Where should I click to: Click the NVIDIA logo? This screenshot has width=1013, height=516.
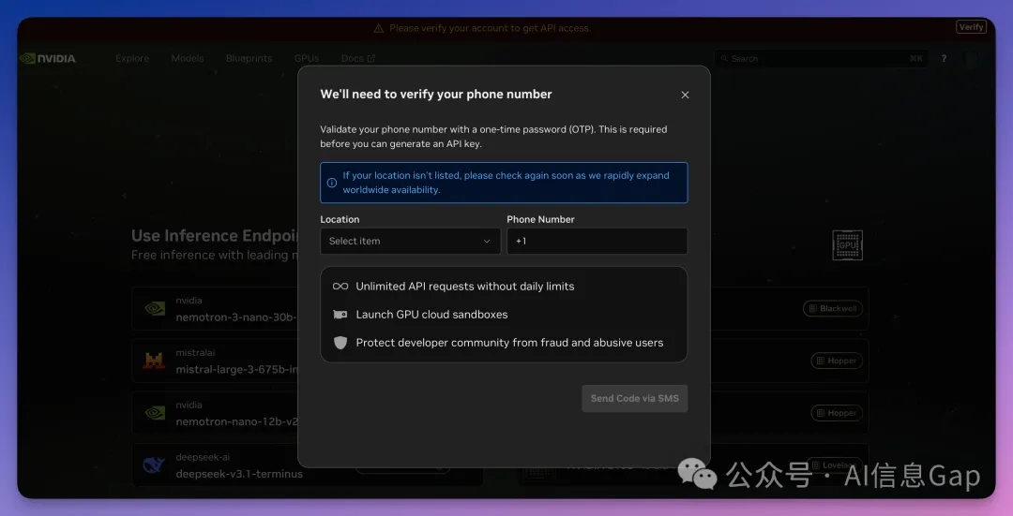click(48, 59)
